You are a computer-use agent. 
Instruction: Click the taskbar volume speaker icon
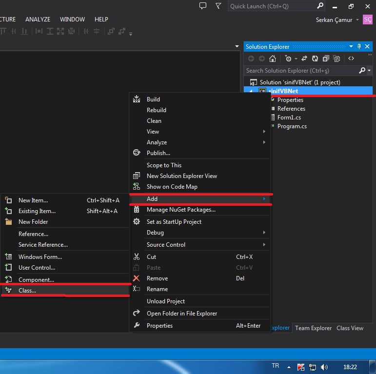click(324, 367)
